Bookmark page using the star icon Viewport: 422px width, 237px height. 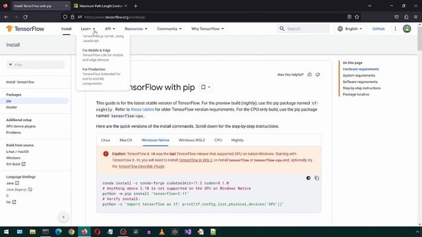357,17
